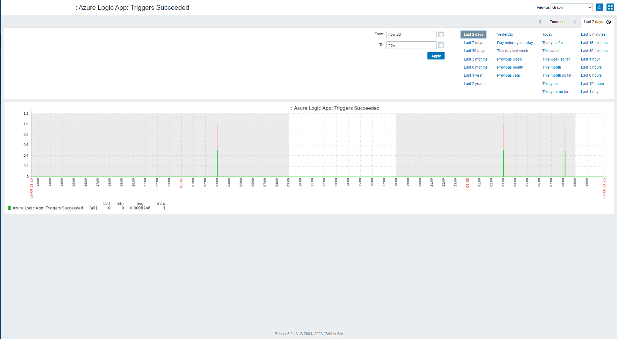
Task: Open calendar picker for From field
Action: (x=441, y=35)
